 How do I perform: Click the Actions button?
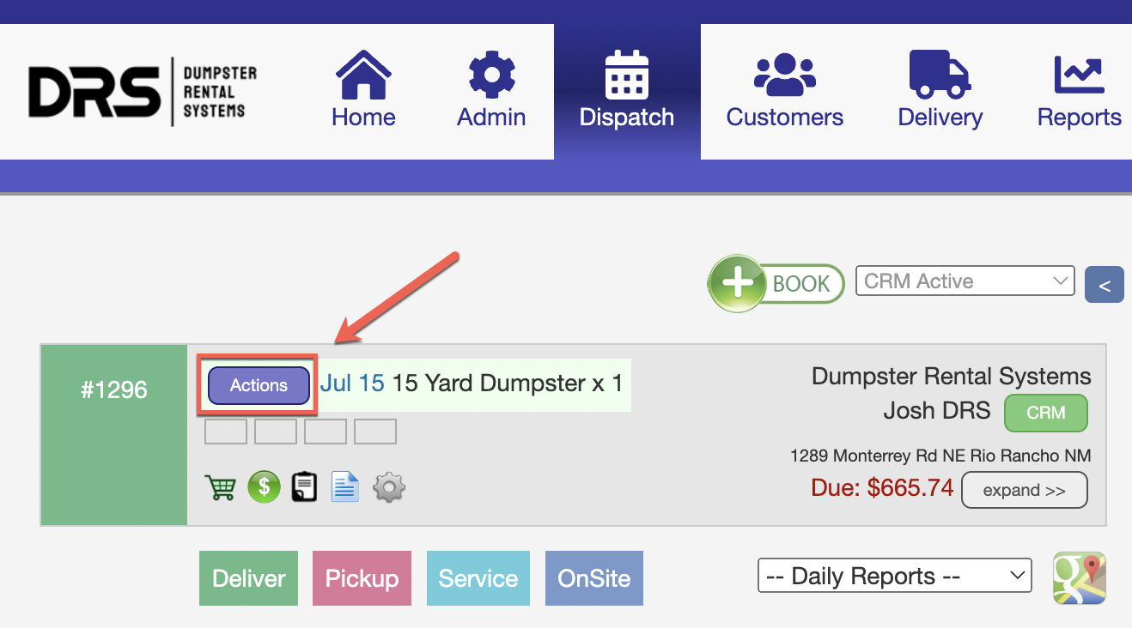259,385
